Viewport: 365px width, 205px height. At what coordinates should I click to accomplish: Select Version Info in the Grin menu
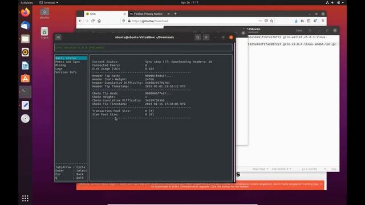click(66, 72)
